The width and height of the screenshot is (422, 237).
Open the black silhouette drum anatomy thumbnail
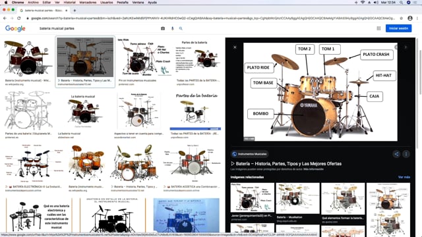click(x=113, y=215)
